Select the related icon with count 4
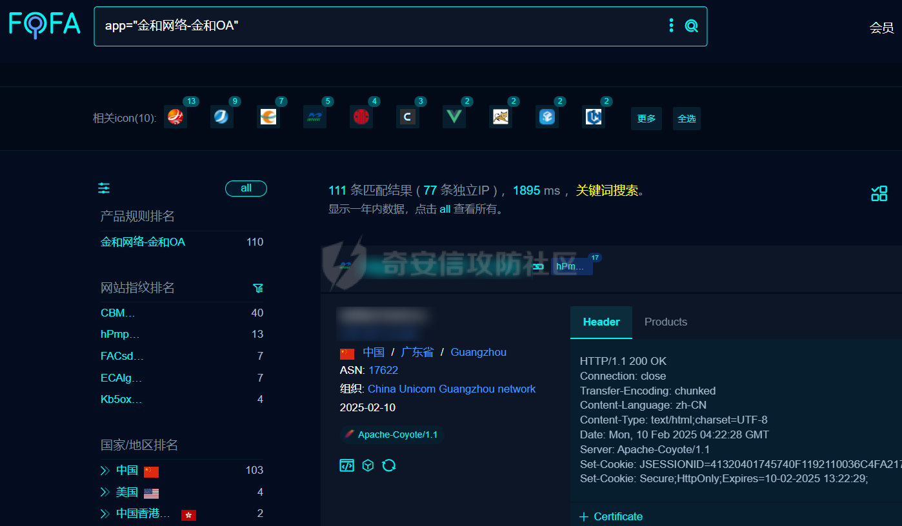902x526 pixels. coord(361,117)
